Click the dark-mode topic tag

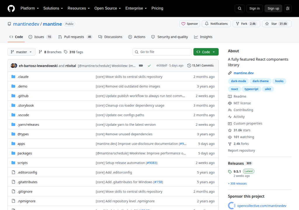[x=238, y=81]
